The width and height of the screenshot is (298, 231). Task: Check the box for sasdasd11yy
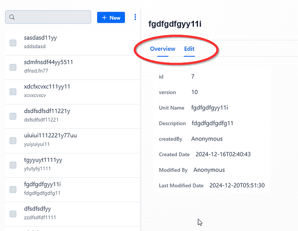(x=13, y=43)
